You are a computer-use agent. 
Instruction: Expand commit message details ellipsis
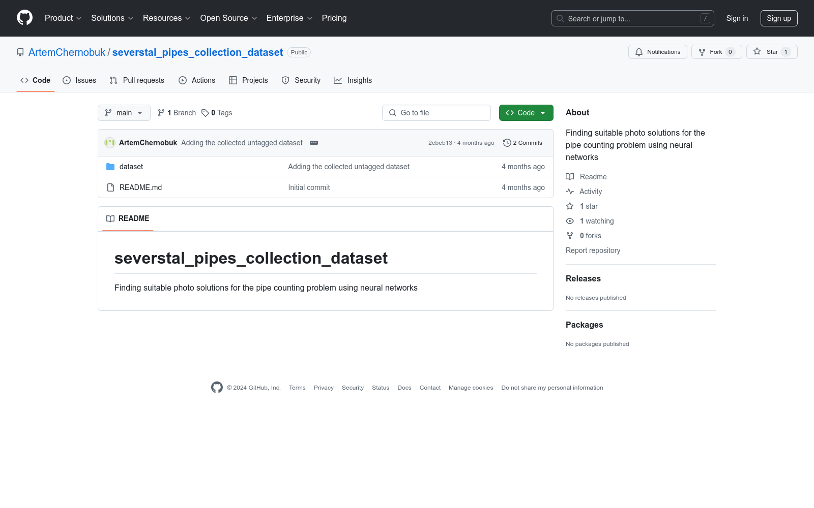coord(314,143)
